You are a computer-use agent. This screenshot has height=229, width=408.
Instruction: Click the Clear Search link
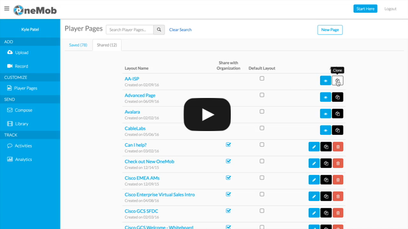[x=180, y=30]
